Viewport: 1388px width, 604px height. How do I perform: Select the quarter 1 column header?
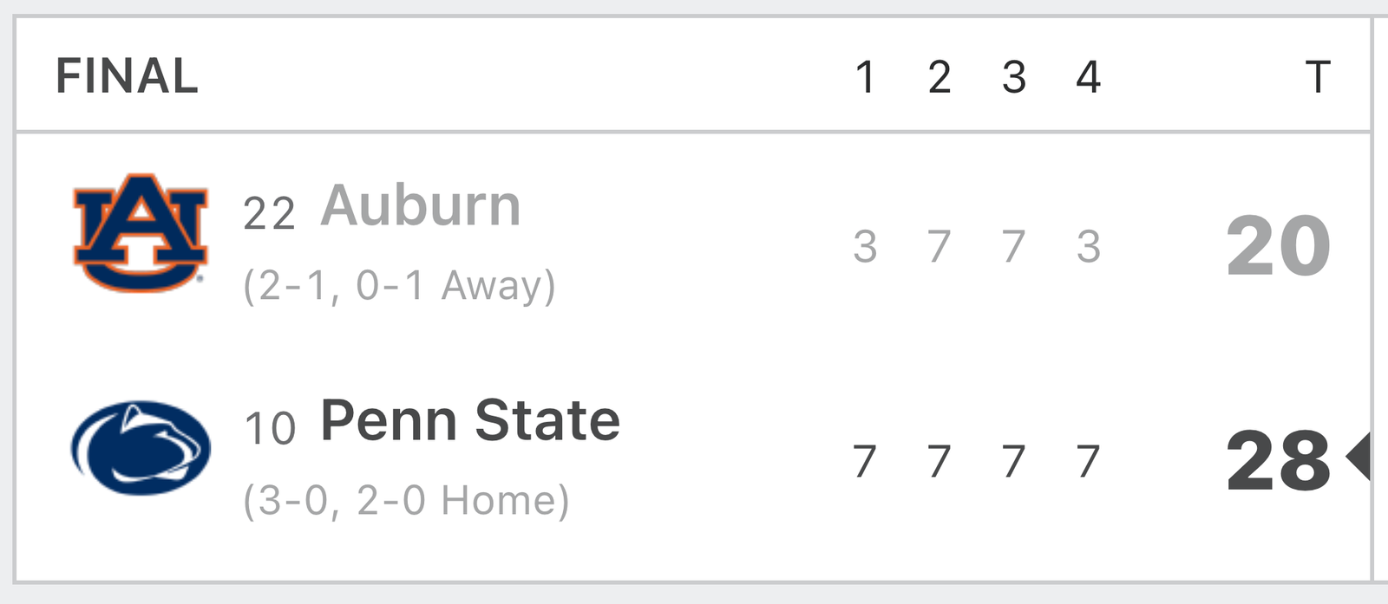point(865,77)
